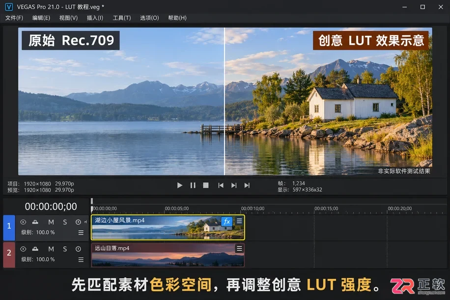The height and width of the screenshot is (300, 450).
Task: Select track 2 by its red number
Action: point(9,255)
